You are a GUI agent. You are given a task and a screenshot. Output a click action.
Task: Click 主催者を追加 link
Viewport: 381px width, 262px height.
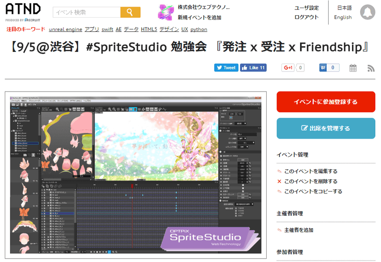(299, 230)
